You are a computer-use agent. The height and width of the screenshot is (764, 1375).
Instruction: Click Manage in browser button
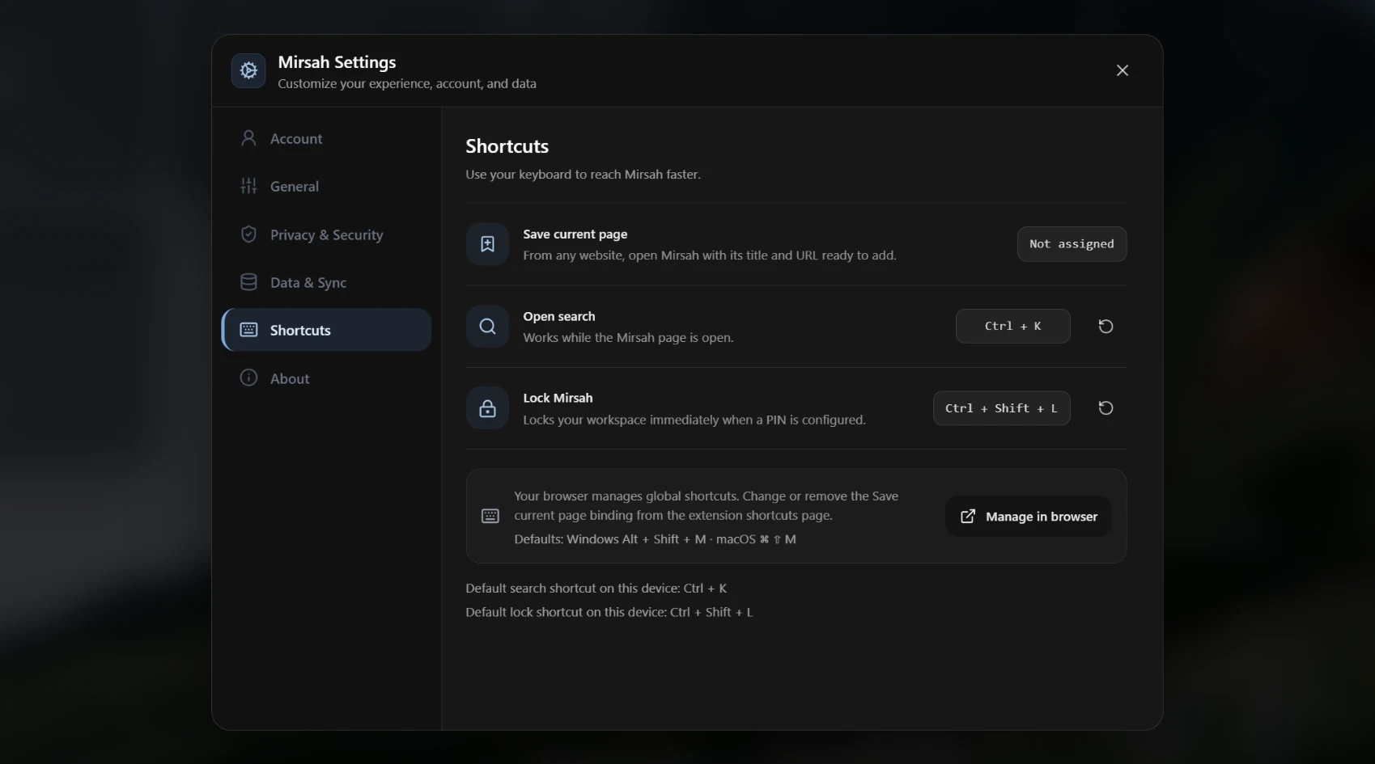click(x=1028, y=516)
